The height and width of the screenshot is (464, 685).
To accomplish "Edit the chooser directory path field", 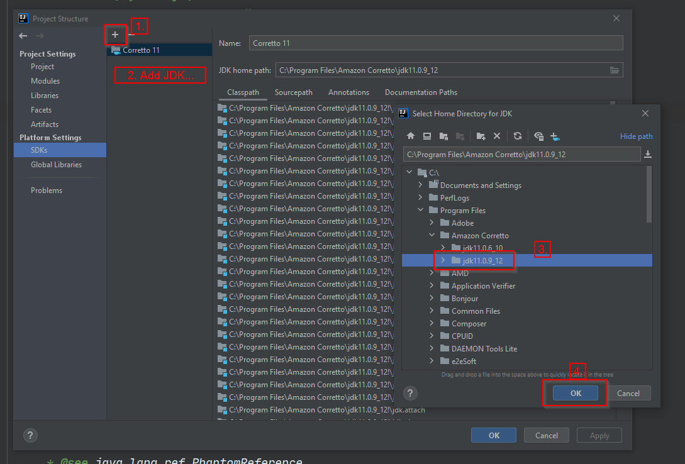I will coord(521,155).
